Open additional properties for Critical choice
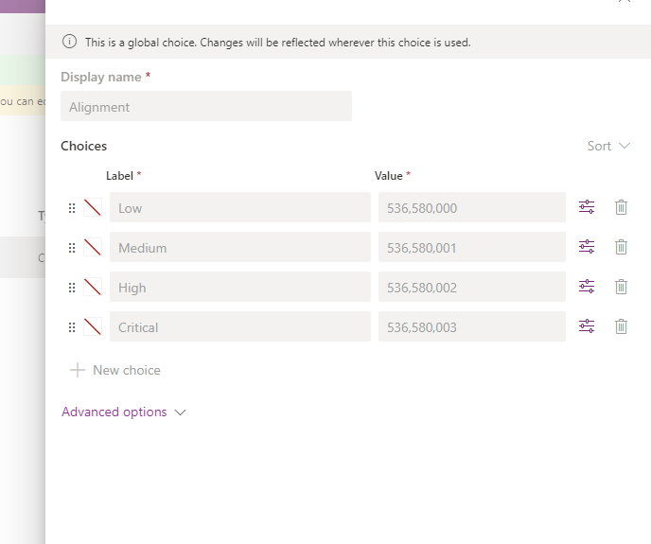The image size is (651, 544). tap(587, 326)
